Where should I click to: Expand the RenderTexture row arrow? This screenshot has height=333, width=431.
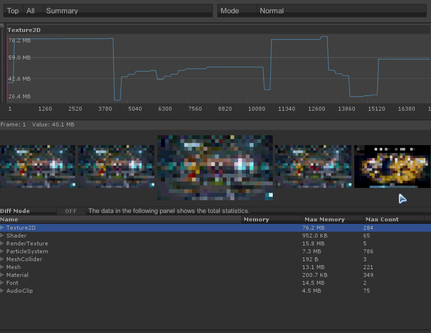point(2,243)
